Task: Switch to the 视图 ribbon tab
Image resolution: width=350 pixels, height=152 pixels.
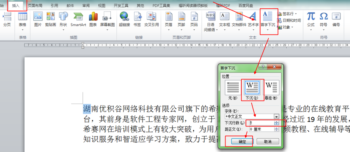Action: (x=102, y=5)
